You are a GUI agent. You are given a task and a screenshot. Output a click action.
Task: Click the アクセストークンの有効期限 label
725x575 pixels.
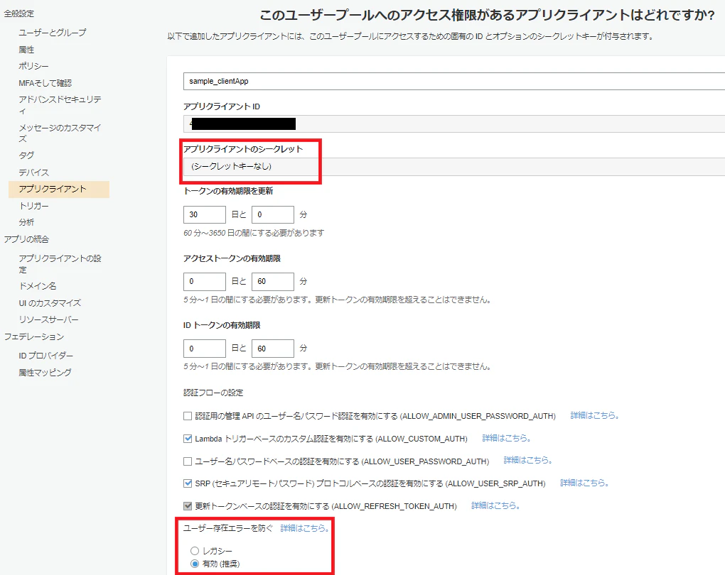coord(232,258)
